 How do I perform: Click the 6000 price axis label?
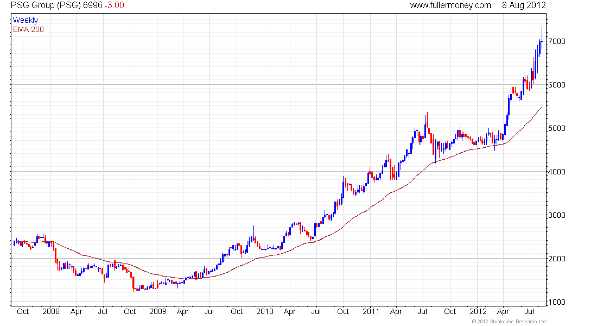click(557, 85)
